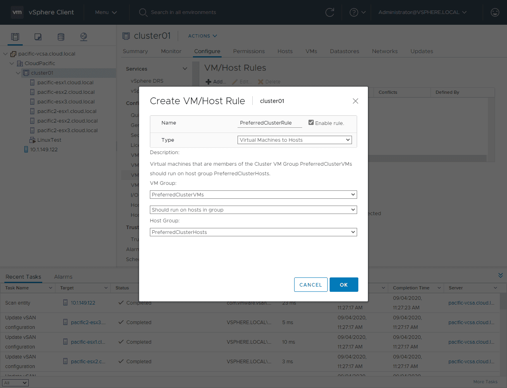
Task: Select pacific2-esx1.cloud.local in tree
Action: tap(67, 111)
